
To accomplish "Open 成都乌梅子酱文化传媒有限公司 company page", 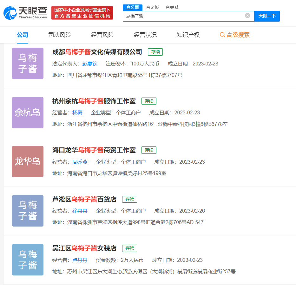I will (97, 52).
